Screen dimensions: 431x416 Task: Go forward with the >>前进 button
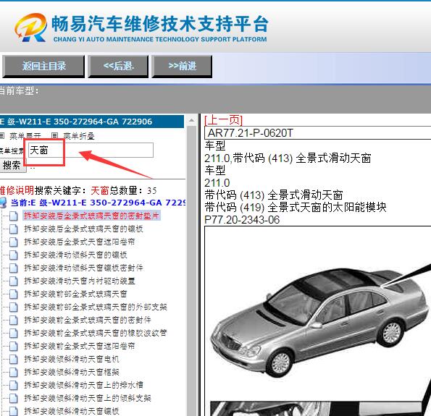[x=182, y=66]
